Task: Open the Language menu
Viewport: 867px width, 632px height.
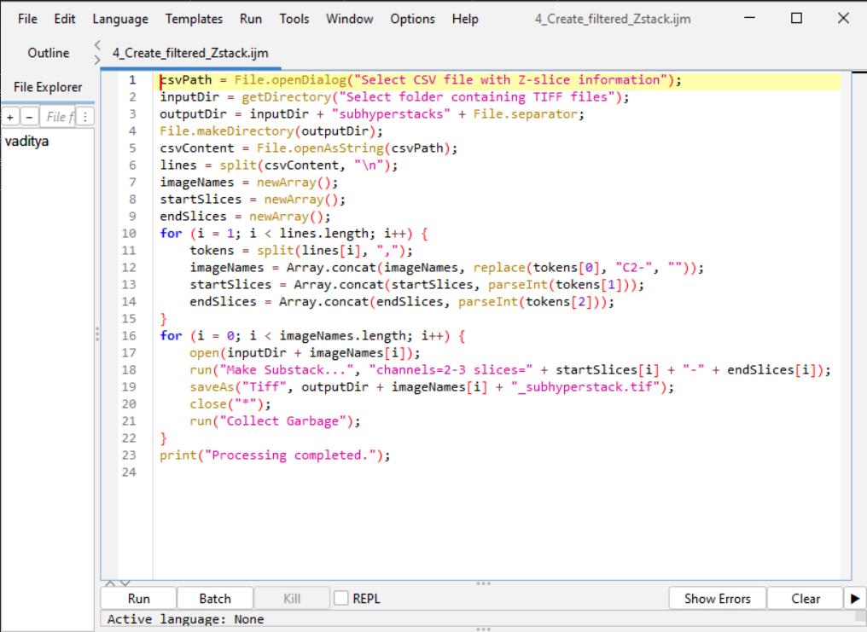Action: pyautogui.click(x=120, y=19)
